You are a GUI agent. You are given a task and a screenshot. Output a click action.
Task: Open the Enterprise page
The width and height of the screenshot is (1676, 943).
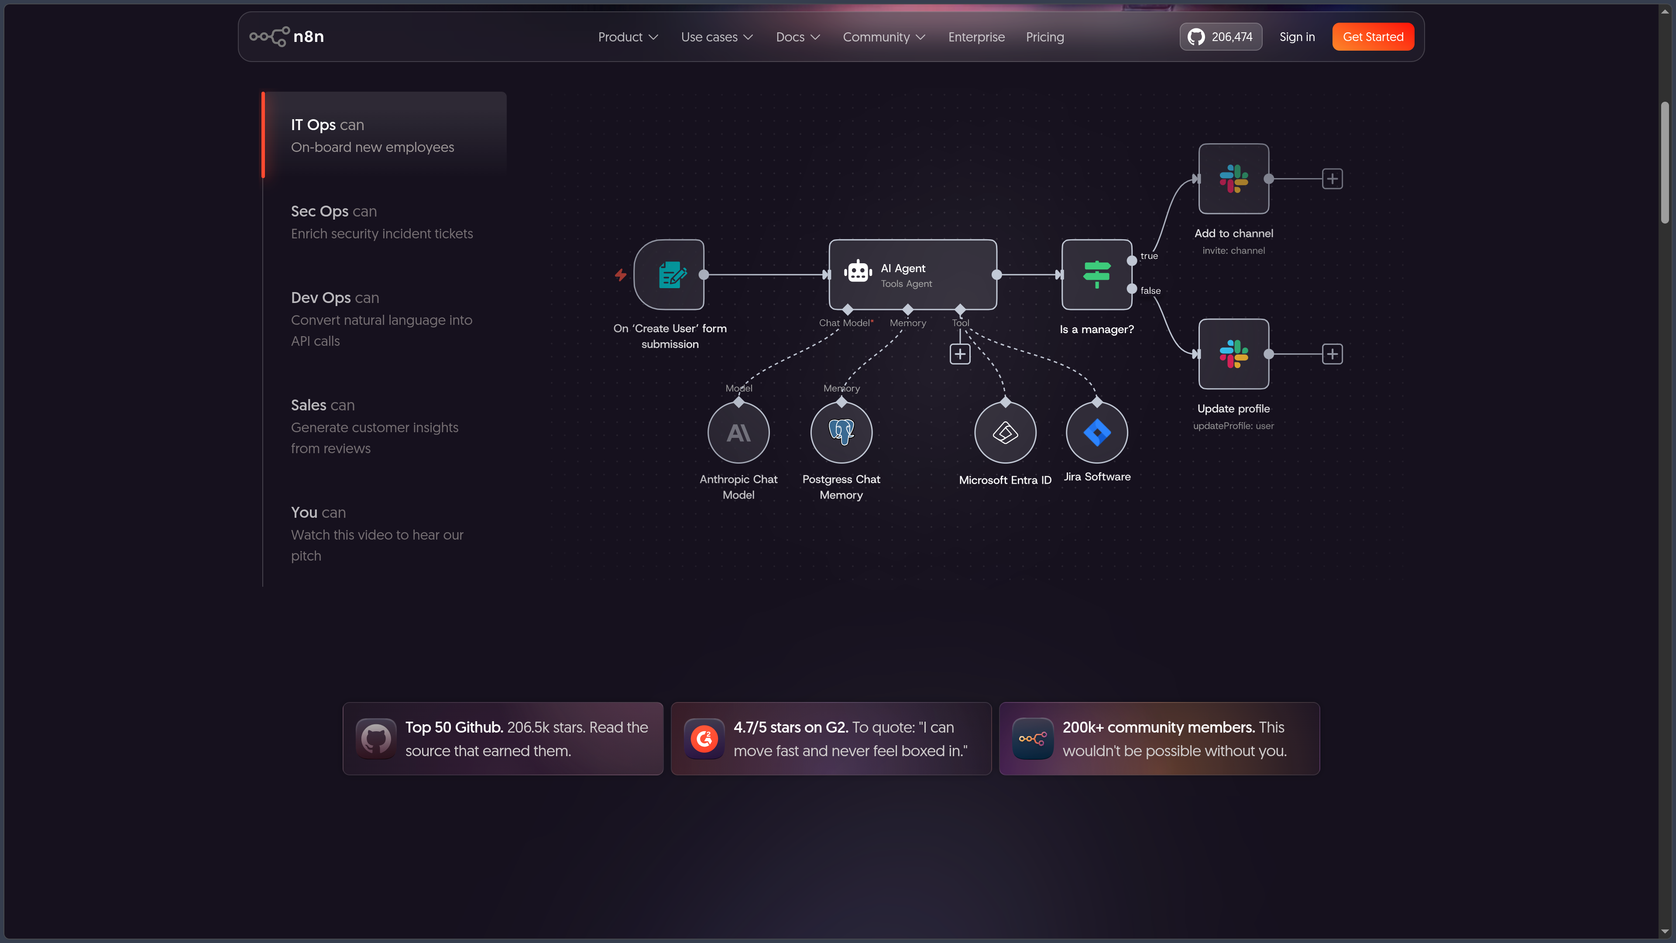pos(976,37)
